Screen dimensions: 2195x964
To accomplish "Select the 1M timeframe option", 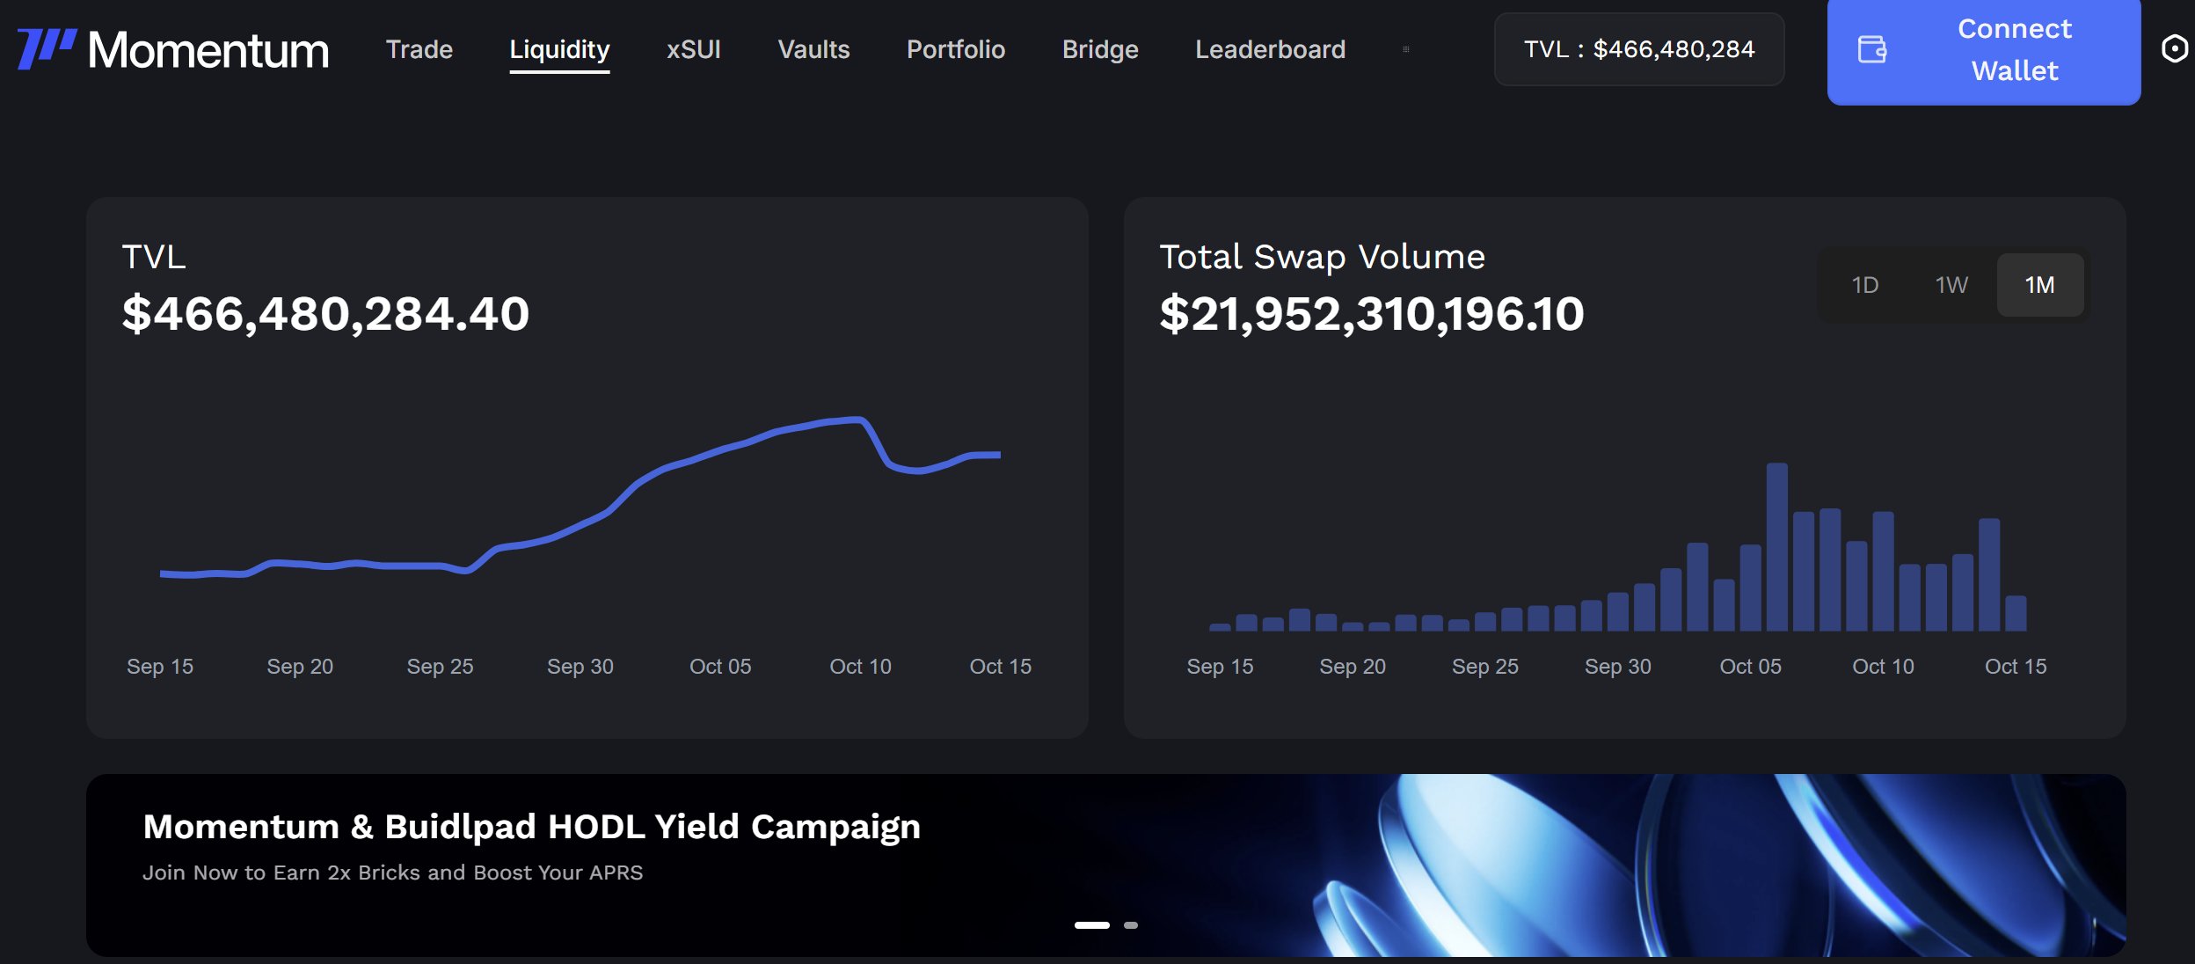I will [2039, 285].
